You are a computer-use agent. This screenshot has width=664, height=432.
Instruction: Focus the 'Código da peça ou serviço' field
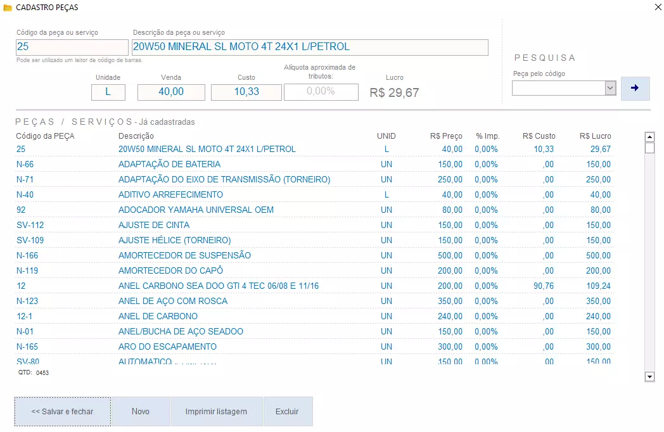tap(72, 47)
